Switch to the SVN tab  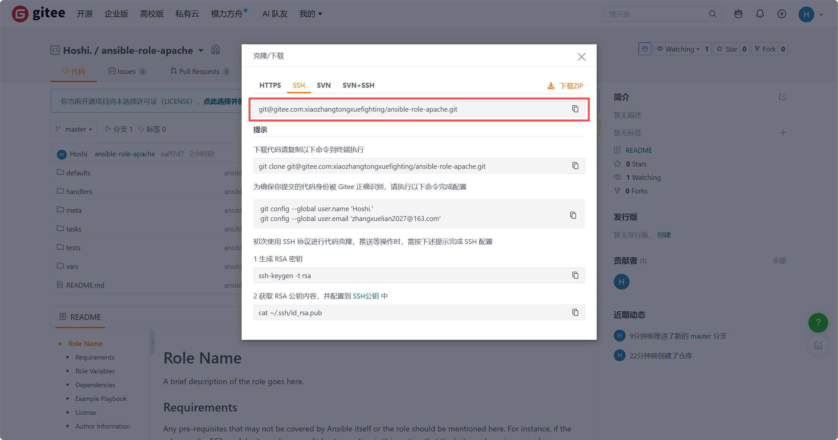[x=323, y=85]
